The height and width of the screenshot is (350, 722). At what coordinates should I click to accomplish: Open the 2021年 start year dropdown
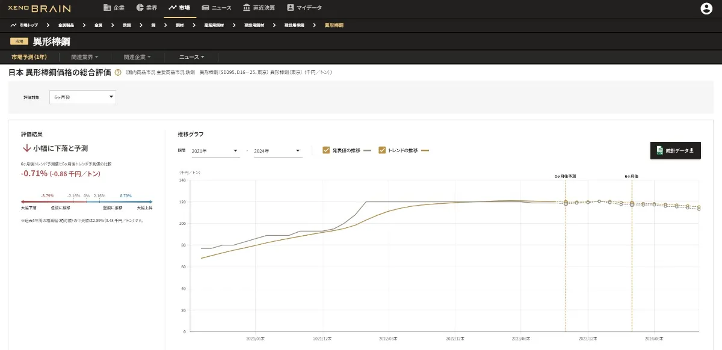tap(215, 151)
